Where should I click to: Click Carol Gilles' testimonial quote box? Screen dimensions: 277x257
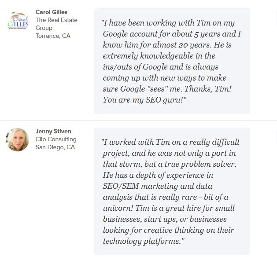(x=172, y=61)
